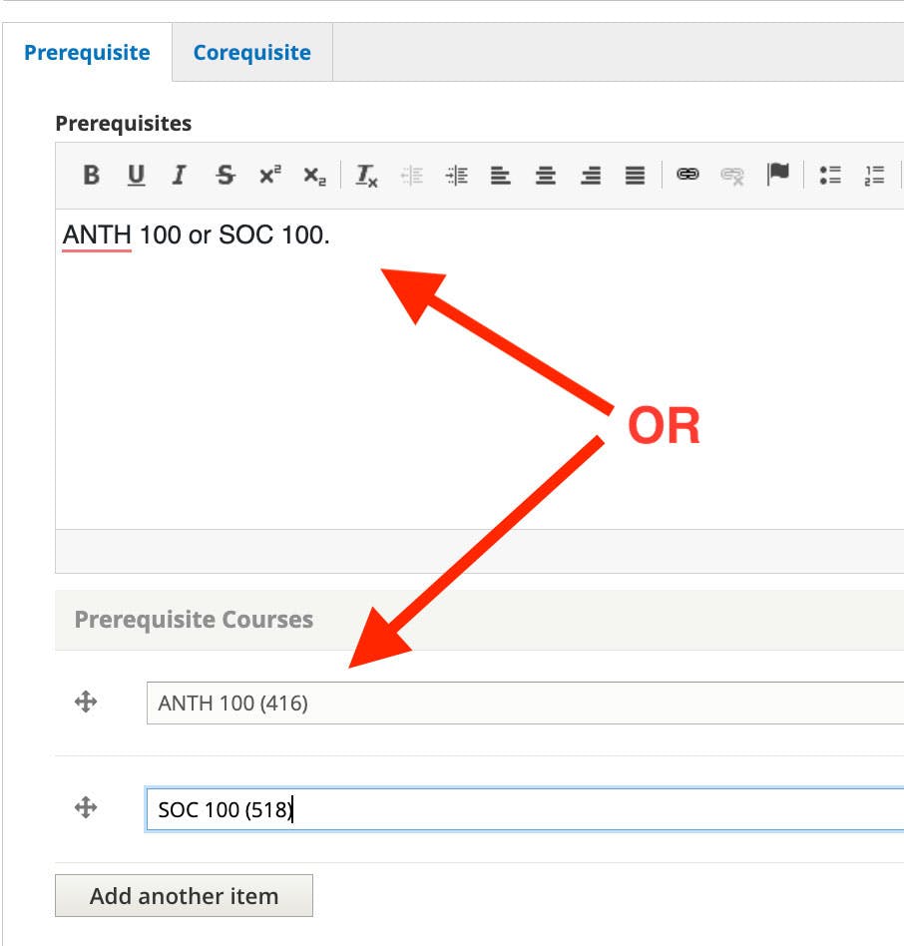904x946 pixels.
Task: Toggle bold formatting in the editor
Action: coord(91,176)
